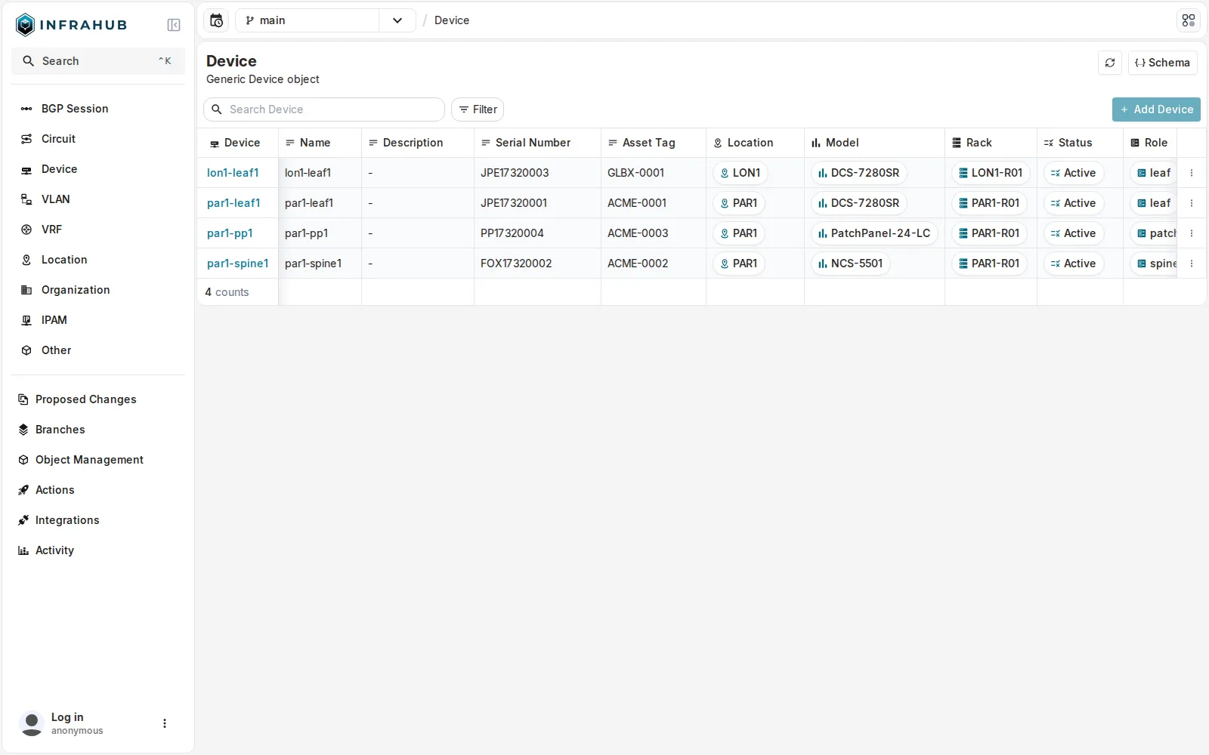The width and height of the screenshot is (1209, 755).
Task: Click the main branch field
Action: coord(308,20)
